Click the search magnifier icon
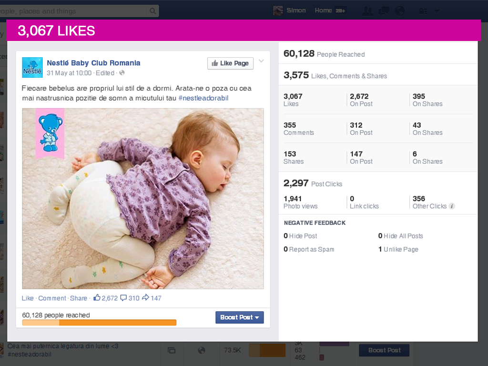This screenshot has width=488, height=366. (x=152, y=11)
